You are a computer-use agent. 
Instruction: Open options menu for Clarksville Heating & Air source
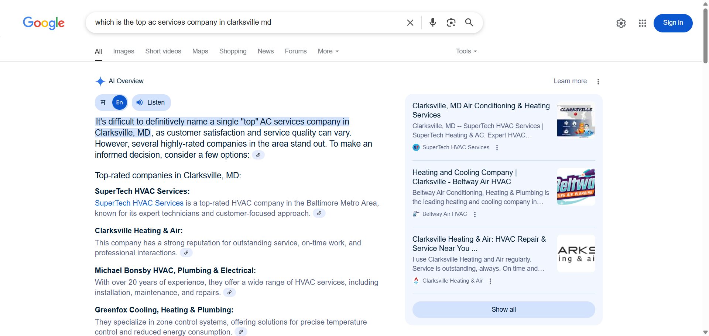pos(490,281)
